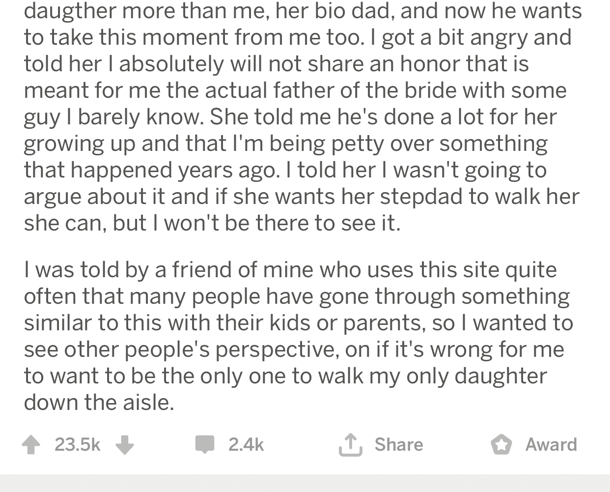610x492 pixels.
Task: Open comments via the speech bubble icon
Action: (x=205, y=444)
